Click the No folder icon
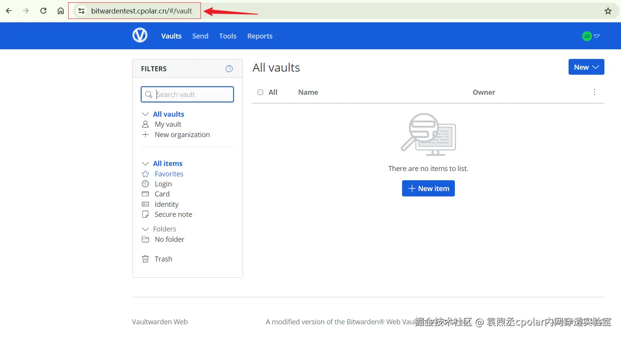 [145, 239]
